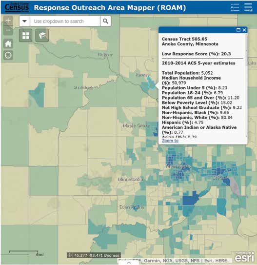Click 'Population 65 and Over (%): 11.20' text
This screenshot has height=265, width=257.
(x=200, y=98)
